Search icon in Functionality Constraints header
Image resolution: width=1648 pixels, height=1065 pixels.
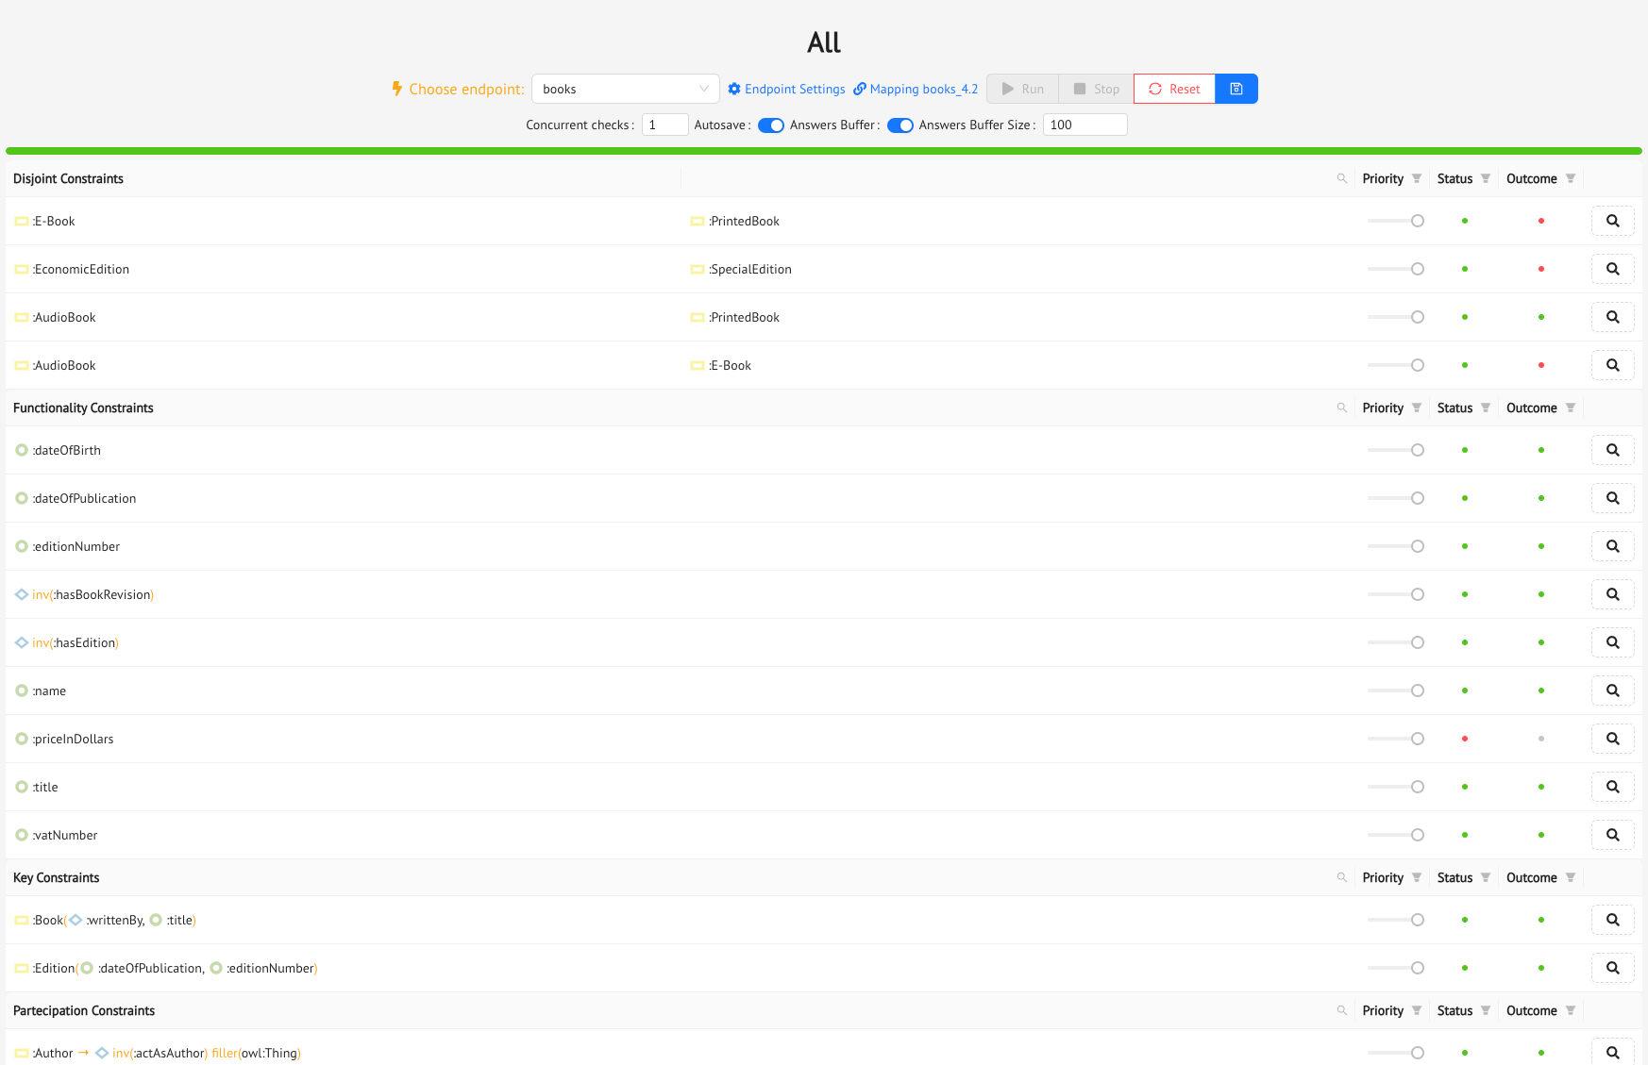point(1341,408)
